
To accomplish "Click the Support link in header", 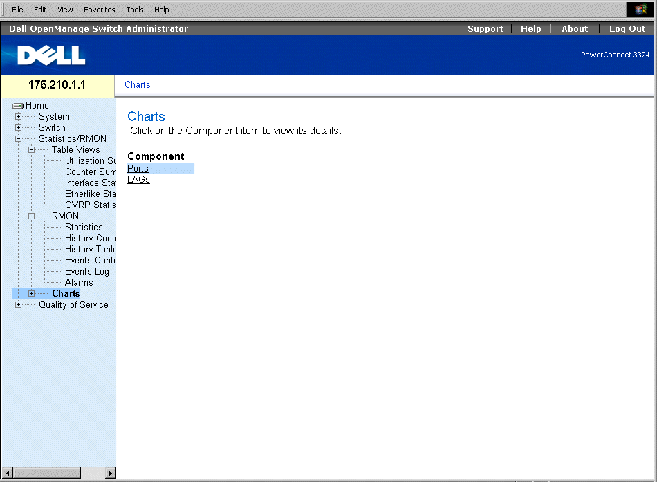I will 485,28.
